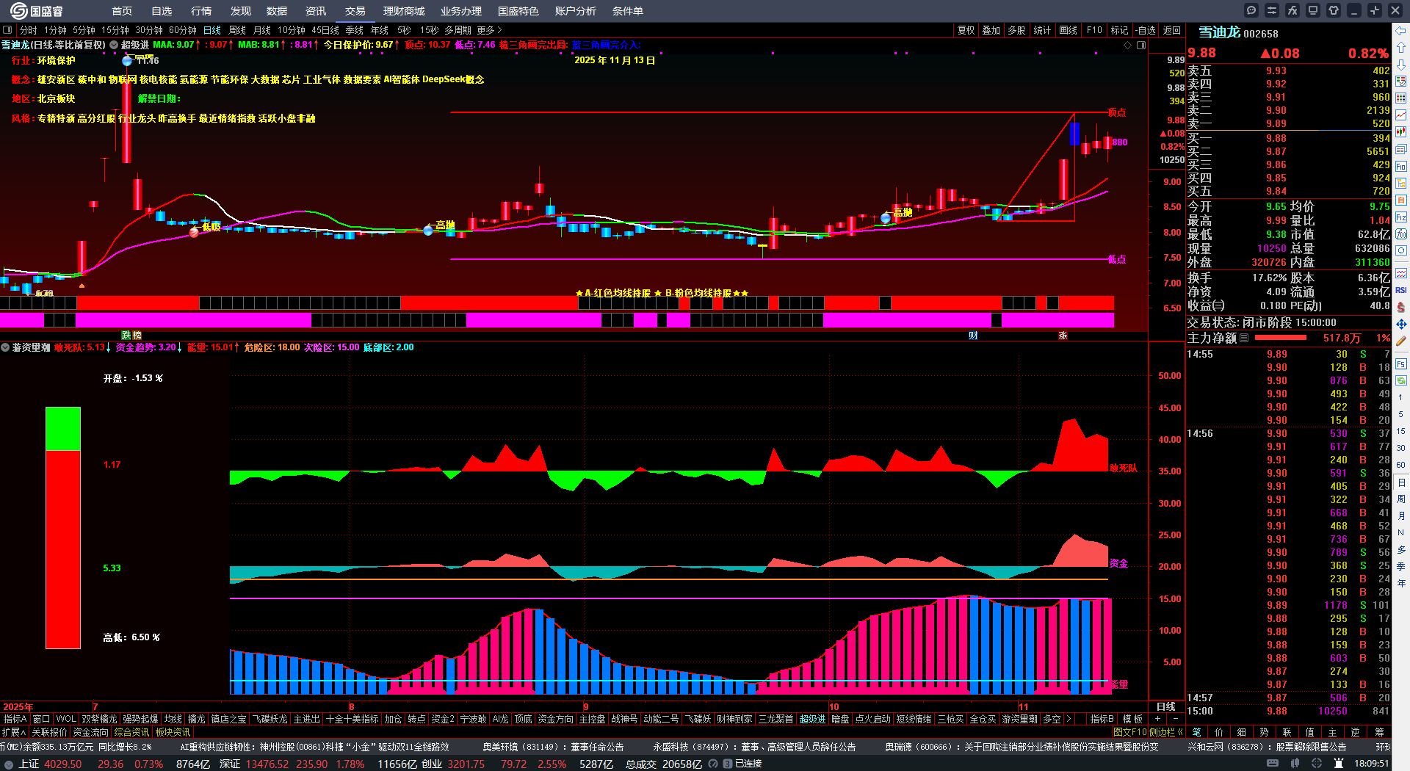Viewport: 1410px width, 771px height.
Task: Click the 窗口 indicator window button
Action: (x=41, y=719)
